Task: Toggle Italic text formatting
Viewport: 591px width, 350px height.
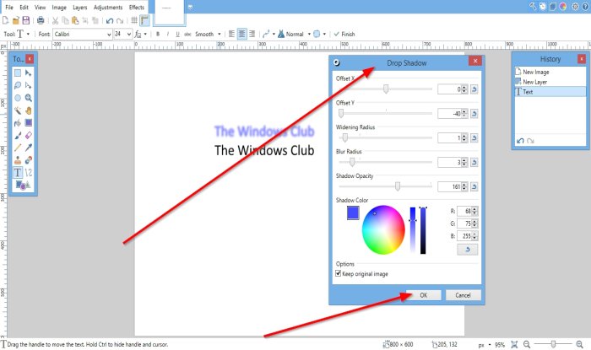Action: [168, 34]
